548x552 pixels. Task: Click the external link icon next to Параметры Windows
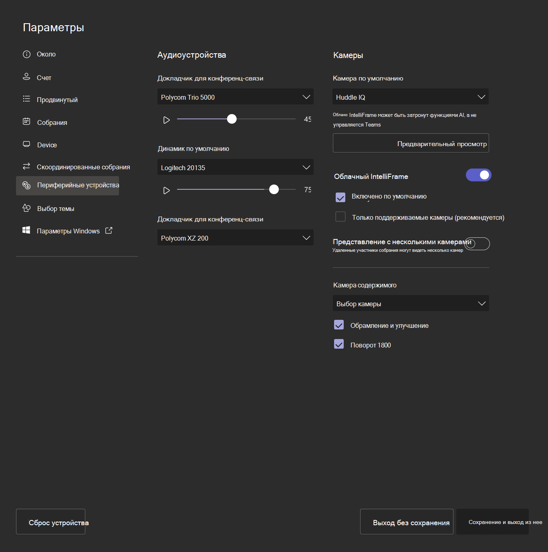pyautogui.click(x=109, y=231)
